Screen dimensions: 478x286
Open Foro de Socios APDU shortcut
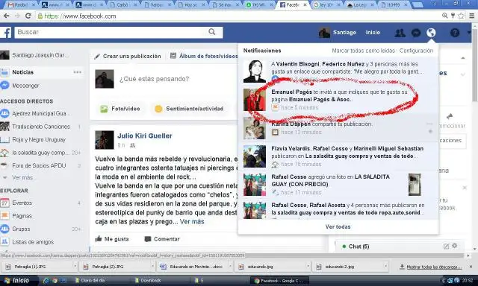pos(39,165)
